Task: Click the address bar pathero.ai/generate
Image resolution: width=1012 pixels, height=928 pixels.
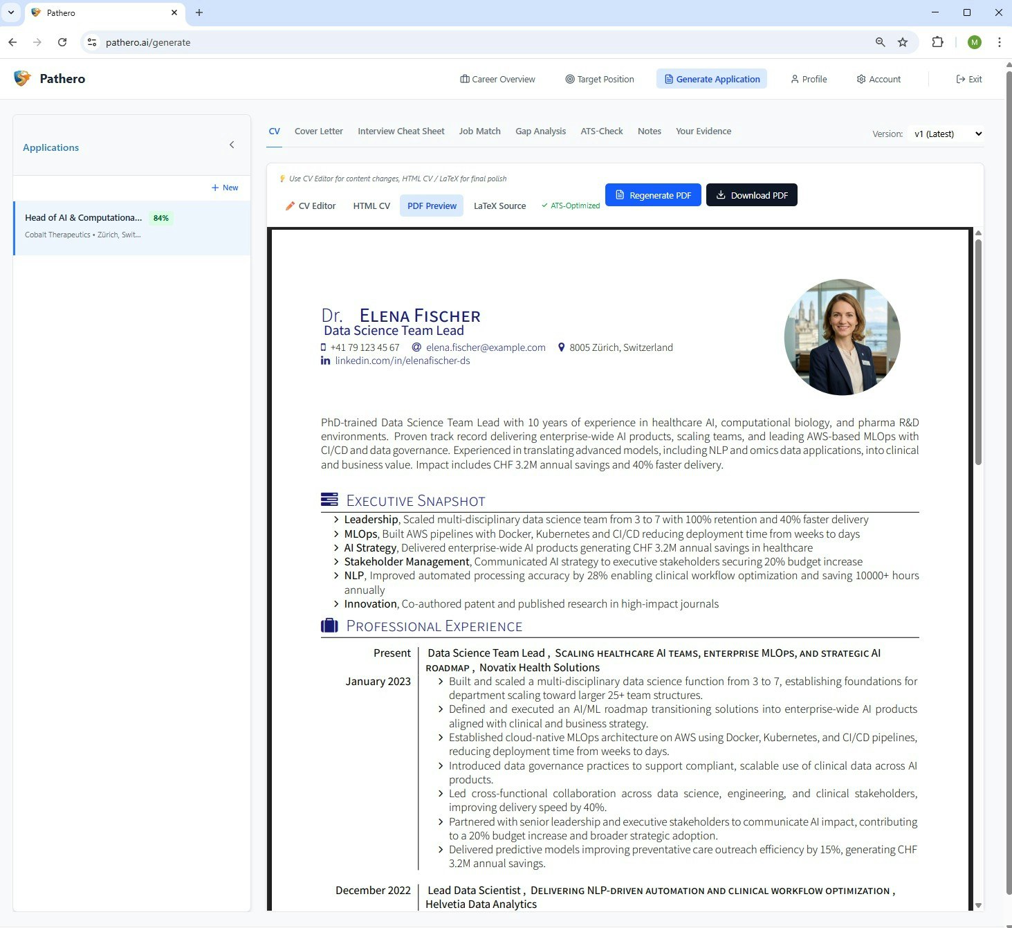Action: click(x=148, y=42)
